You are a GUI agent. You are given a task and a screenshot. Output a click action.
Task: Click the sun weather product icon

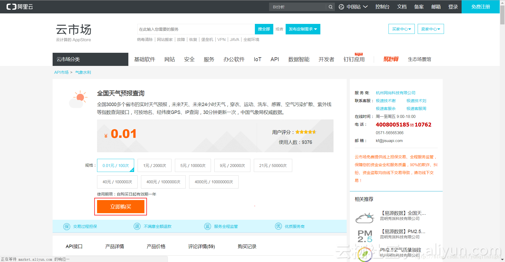[x=78, y=99]
